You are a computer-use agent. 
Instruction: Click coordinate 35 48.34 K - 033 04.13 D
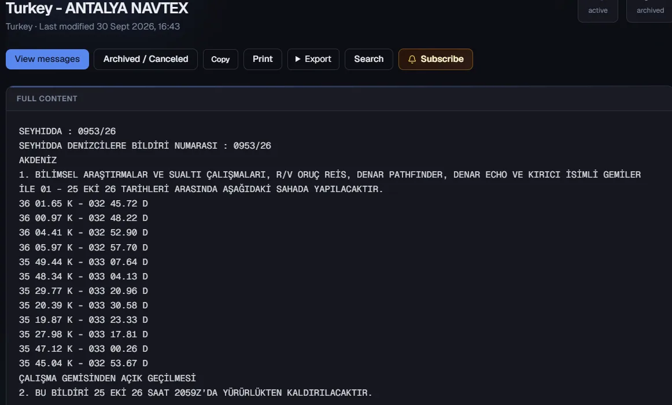click(83, 277)
